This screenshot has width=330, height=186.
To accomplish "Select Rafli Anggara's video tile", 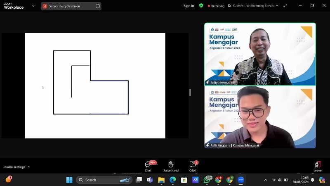I will 260,117.
